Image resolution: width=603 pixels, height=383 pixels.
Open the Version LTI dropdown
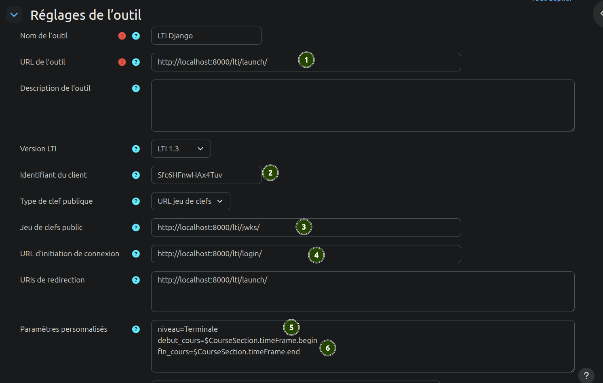(x=181, y=149)
